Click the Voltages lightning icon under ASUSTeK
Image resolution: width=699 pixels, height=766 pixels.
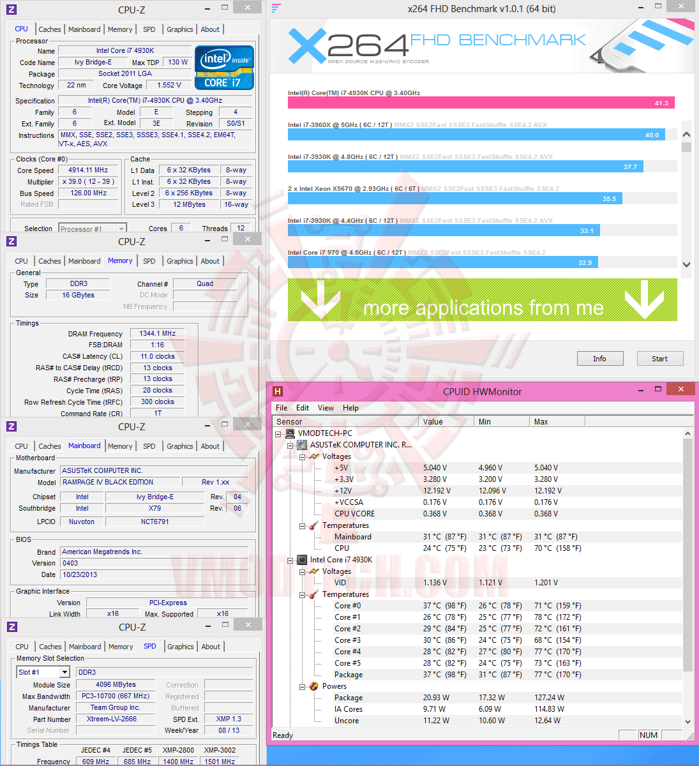pos(314,456)
